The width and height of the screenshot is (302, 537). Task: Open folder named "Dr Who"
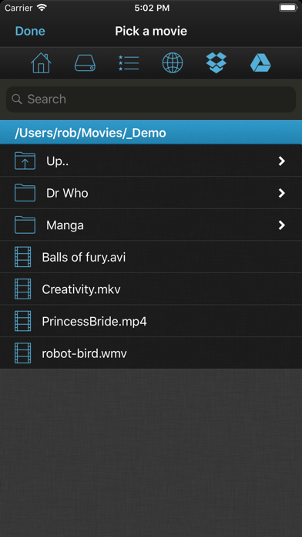(67, 193)
